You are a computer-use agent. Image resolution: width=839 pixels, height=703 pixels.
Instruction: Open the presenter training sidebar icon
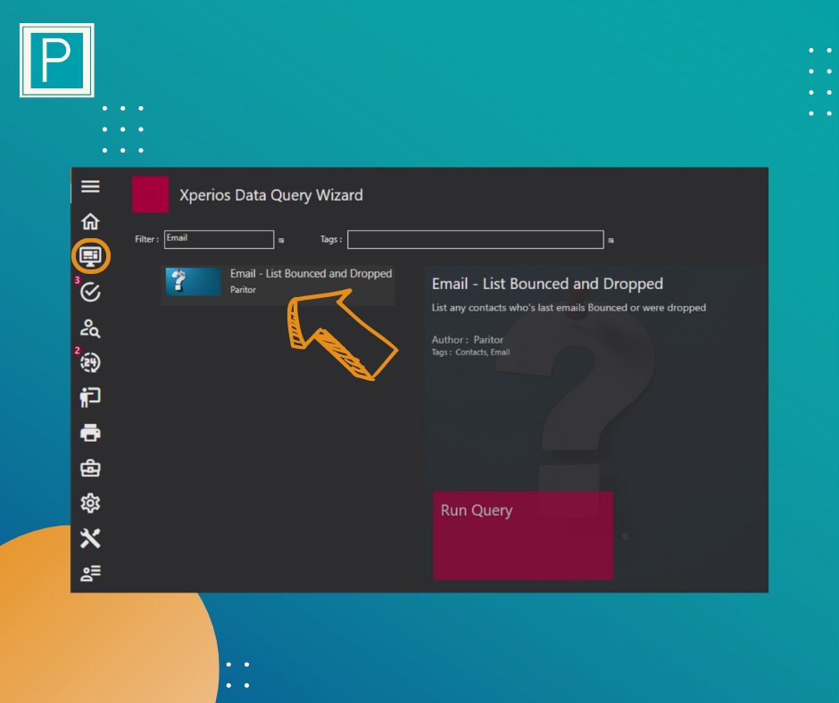pos(90,398)
